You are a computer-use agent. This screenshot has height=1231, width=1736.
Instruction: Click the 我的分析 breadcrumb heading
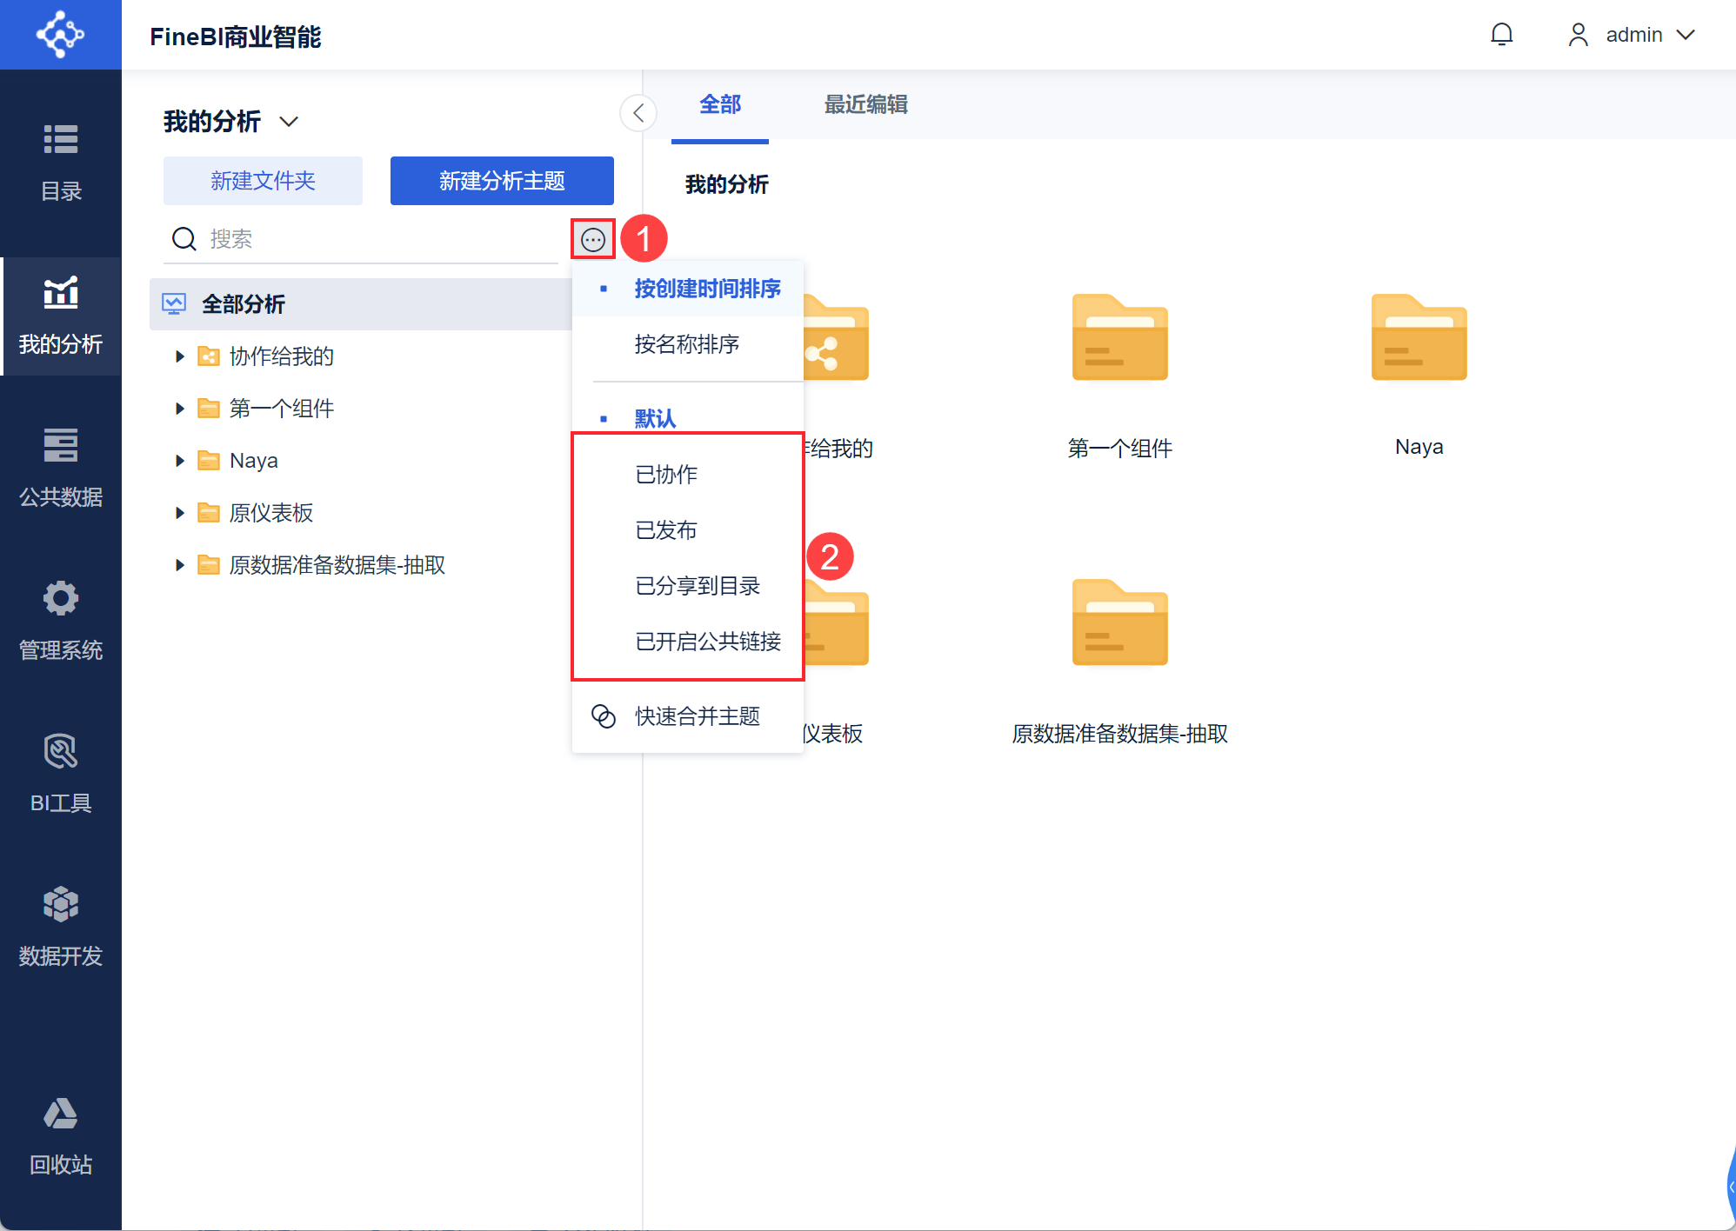coord(727,184)
